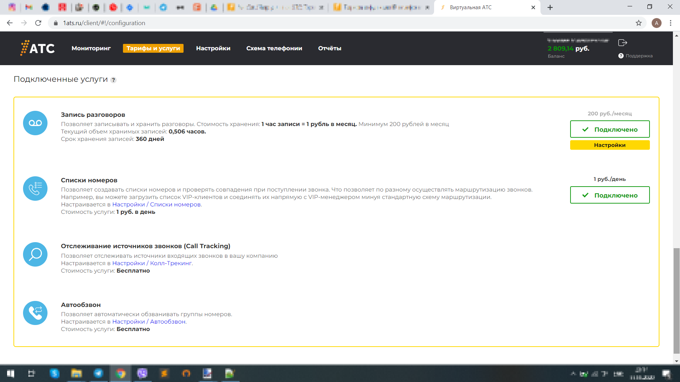Open Поддержка help link

[x=636, y=56]
